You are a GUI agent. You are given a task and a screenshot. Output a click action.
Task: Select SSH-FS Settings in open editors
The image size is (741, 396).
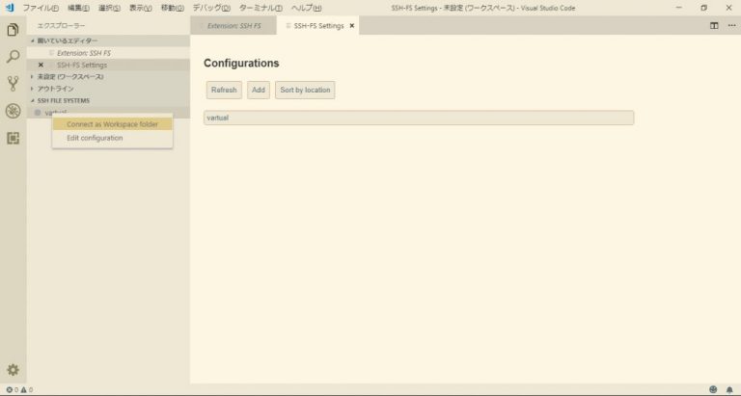[109, 66]
